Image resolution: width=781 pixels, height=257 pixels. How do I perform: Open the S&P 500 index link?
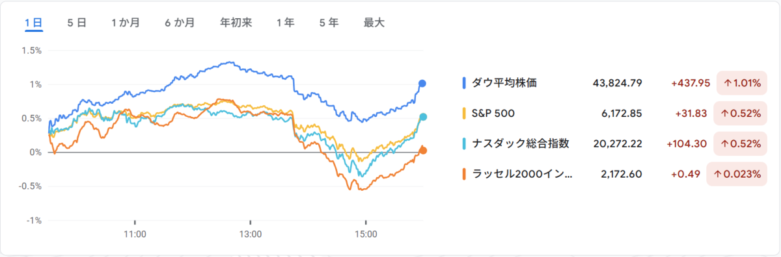click(x=493, y=114)
